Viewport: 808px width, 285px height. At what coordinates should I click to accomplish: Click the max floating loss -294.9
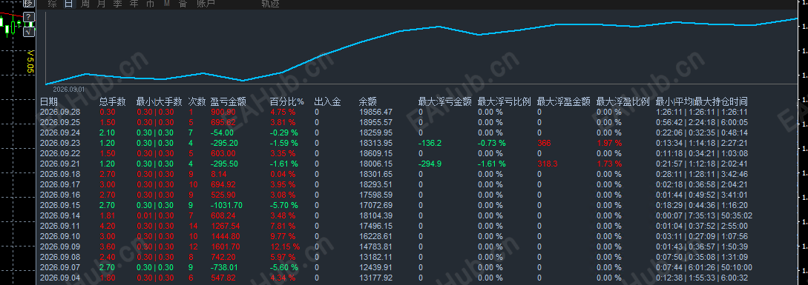point(430,164)
